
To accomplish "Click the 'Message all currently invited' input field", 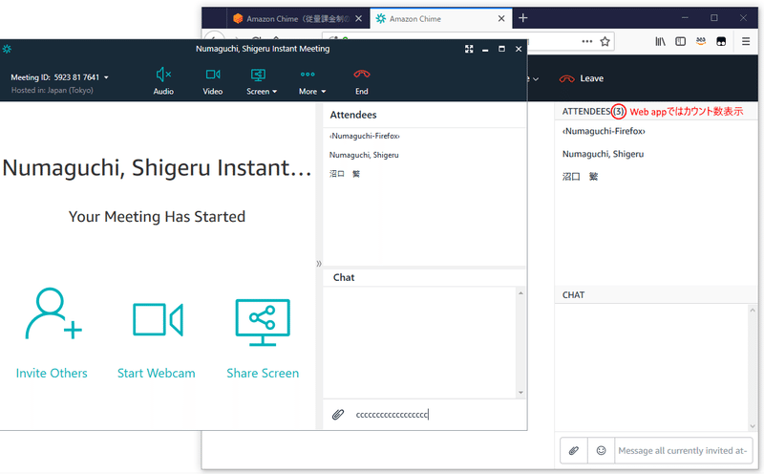I will point(684,451).
